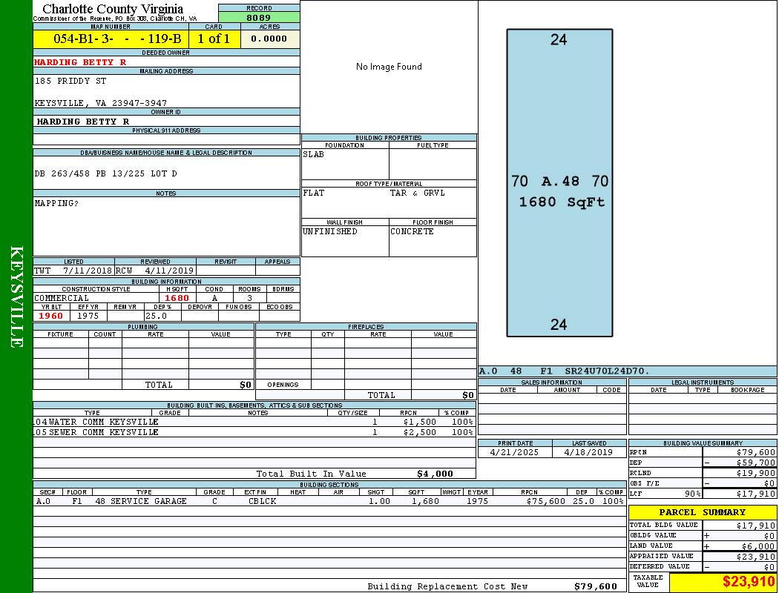The height and width of the screenshot is (593, 779).
Task: Click the yellow card '1 of 1' box
Action: (214, 39)
